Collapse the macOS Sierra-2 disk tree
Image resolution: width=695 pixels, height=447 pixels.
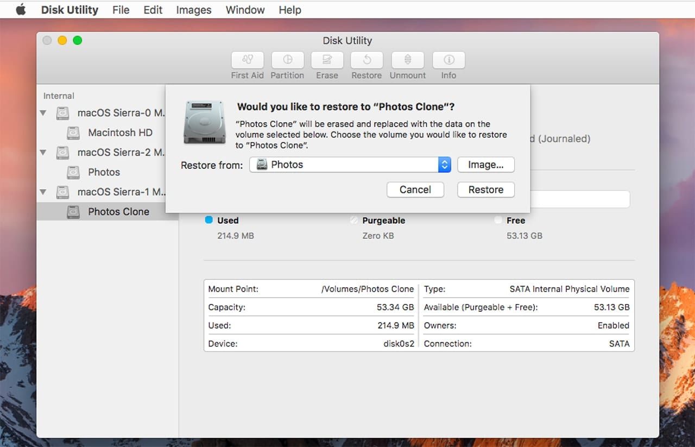(x=43, y=153)
